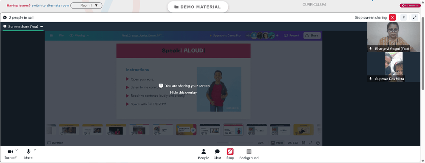Click the P button in call header

(403, 17)
